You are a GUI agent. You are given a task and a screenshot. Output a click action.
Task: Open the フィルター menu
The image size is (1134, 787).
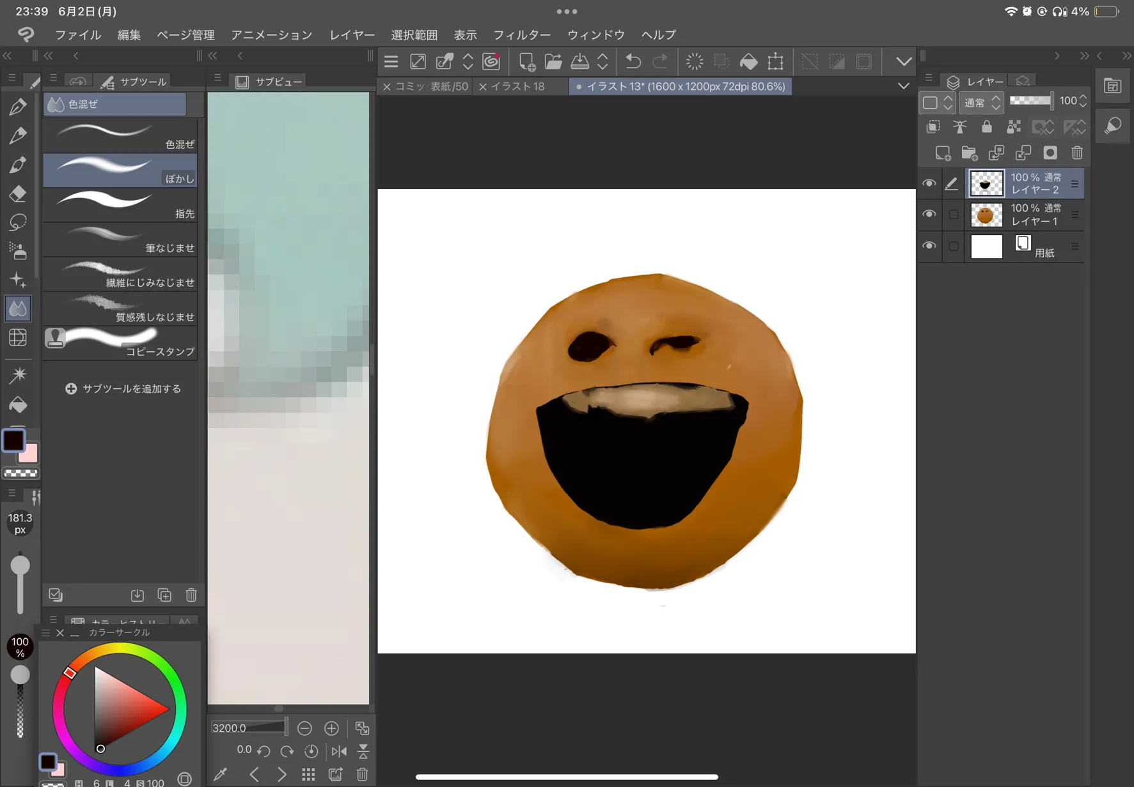click(x=522, y=34)
